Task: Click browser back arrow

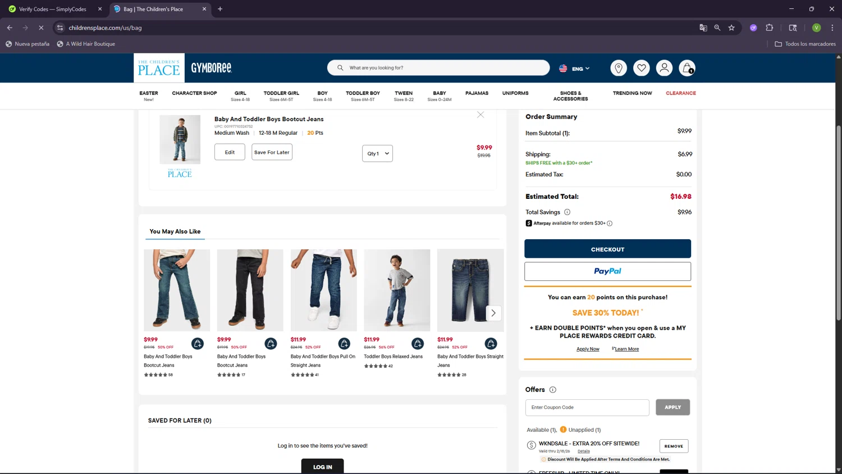Action: coord(10,28)
